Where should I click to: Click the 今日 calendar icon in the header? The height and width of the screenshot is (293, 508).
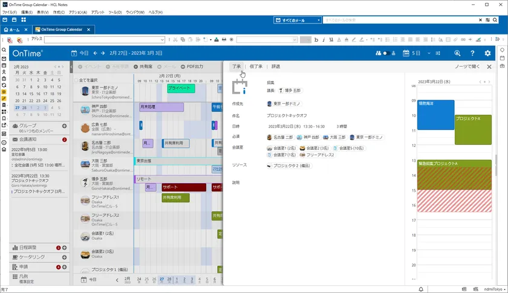click(74, 53)
